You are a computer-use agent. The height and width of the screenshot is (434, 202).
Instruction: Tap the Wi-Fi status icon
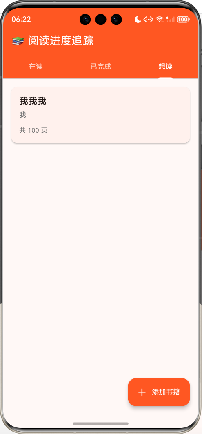coord(160,19)
